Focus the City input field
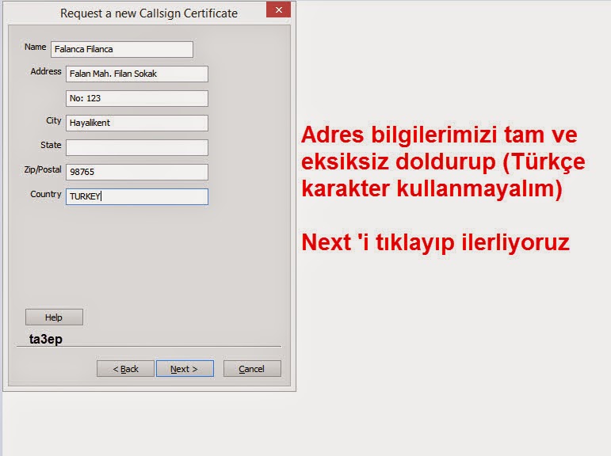Screen dimensions: 611x456 point(137,123)
